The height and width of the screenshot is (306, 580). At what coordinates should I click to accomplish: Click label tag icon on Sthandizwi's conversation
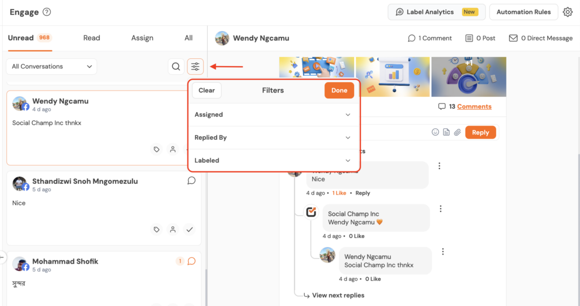pos(157,230)
